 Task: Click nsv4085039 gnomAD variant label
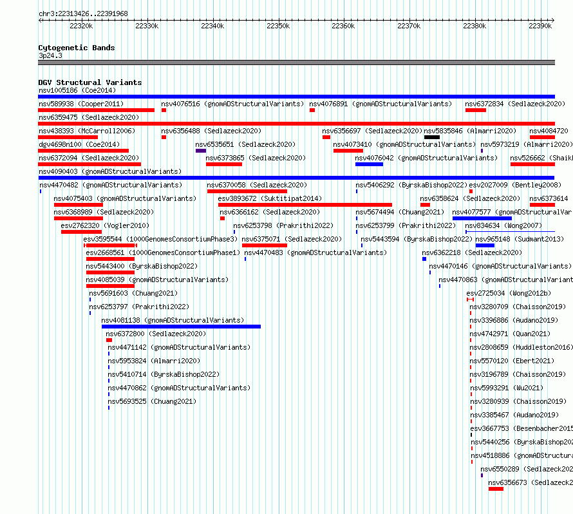[x=157, y=280]
